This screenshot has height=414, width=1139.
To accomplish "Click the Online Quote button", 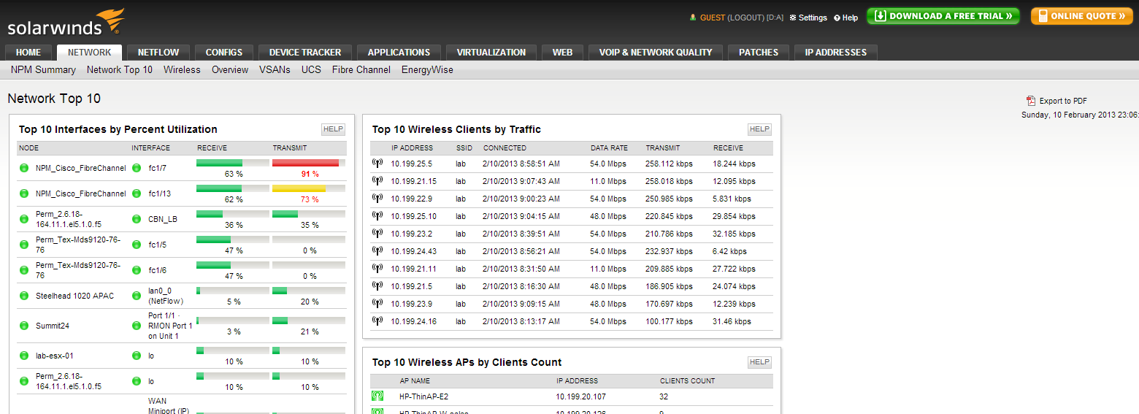I will pyautogui.click(x=1082, y=16).
